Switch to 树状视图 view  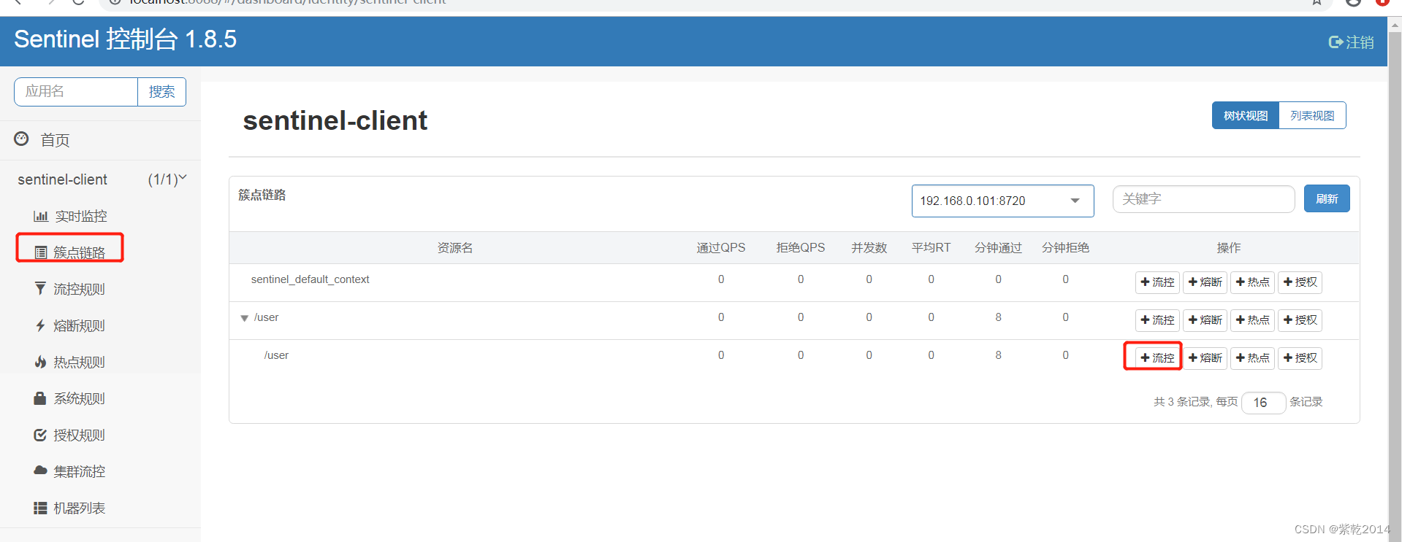[x=1246, y=115]
